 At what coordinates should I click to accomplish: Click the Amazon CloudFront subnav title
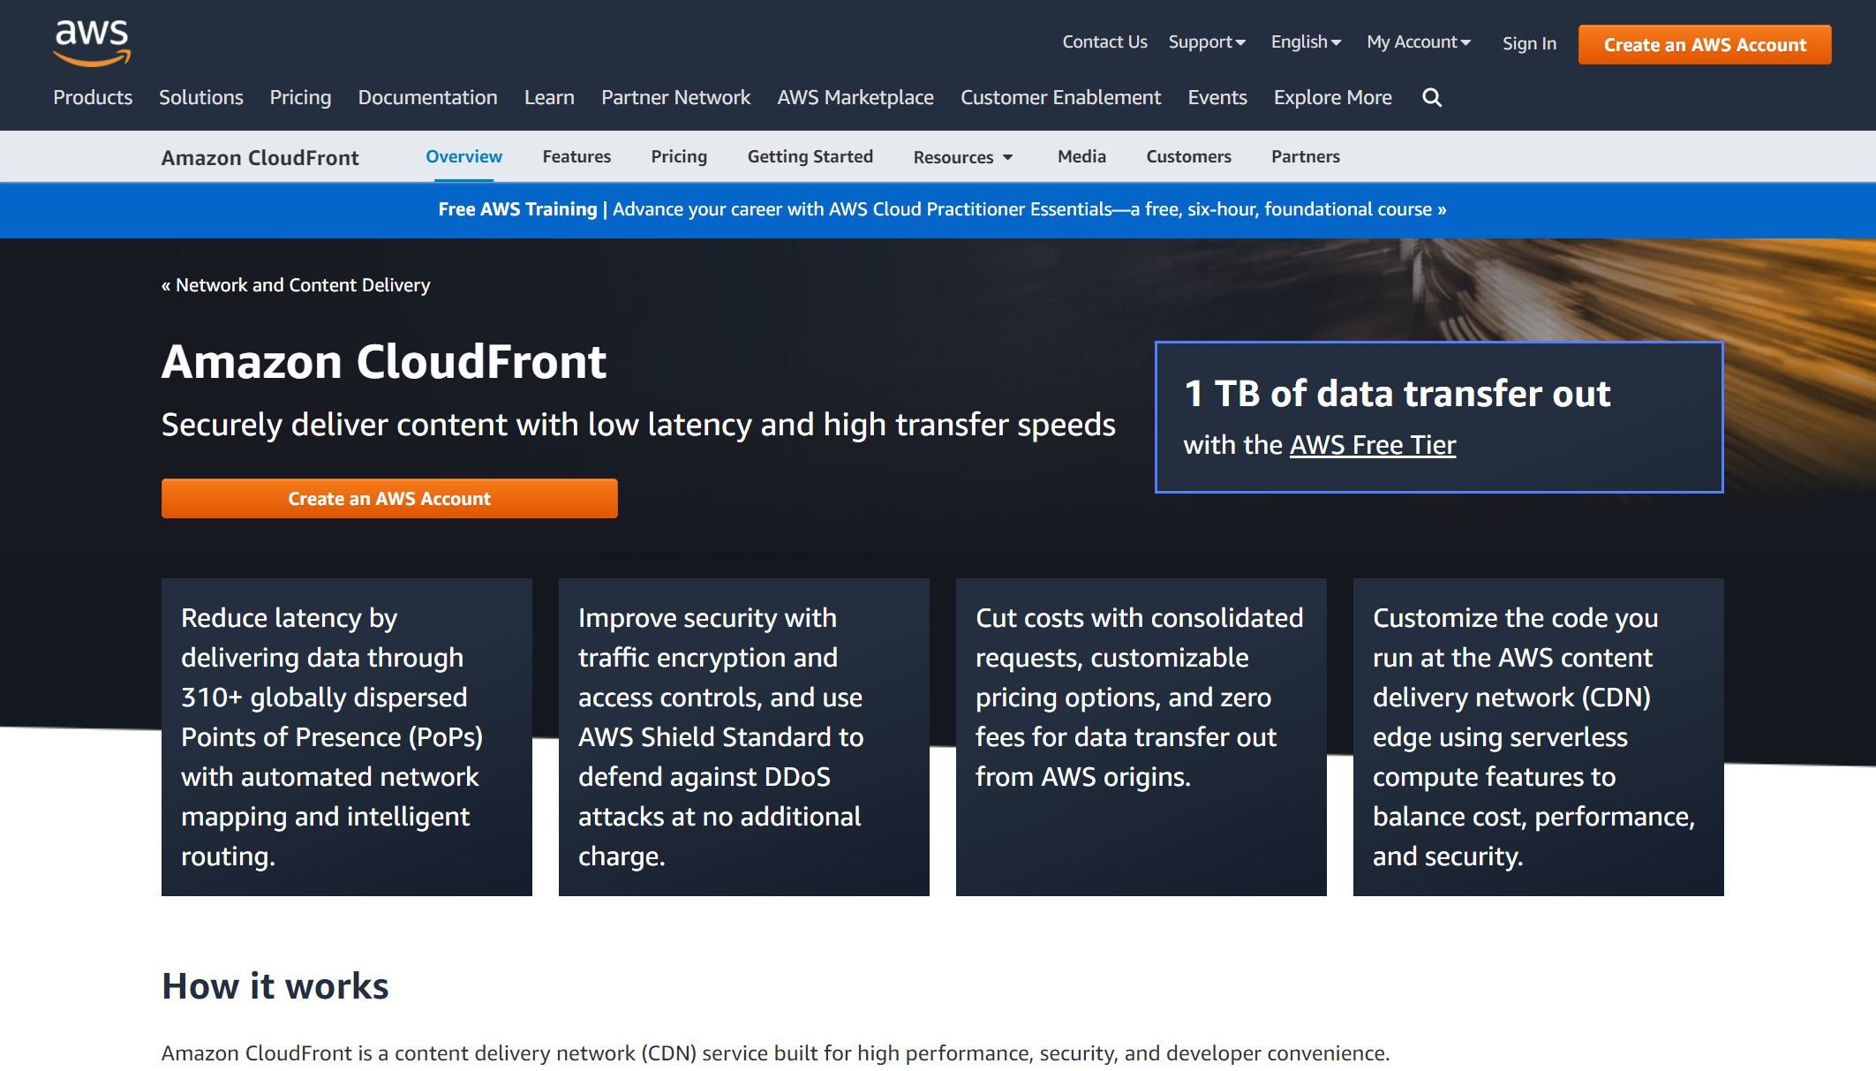tap(260, 158)
